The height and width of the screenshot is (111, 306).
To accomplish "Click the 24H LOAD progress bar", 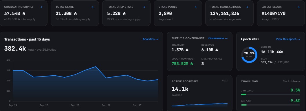I will point(270,95).
